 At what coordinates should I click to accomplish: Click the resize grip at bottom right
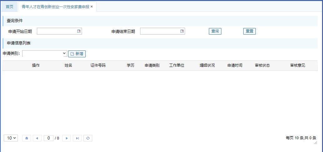pos(315,143)
